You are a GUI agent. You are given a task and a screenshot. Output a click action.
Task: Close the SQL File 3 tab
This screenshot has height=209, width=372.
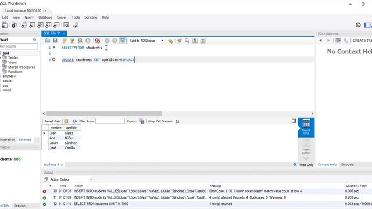pyautogui.click(x=63, y=34)
